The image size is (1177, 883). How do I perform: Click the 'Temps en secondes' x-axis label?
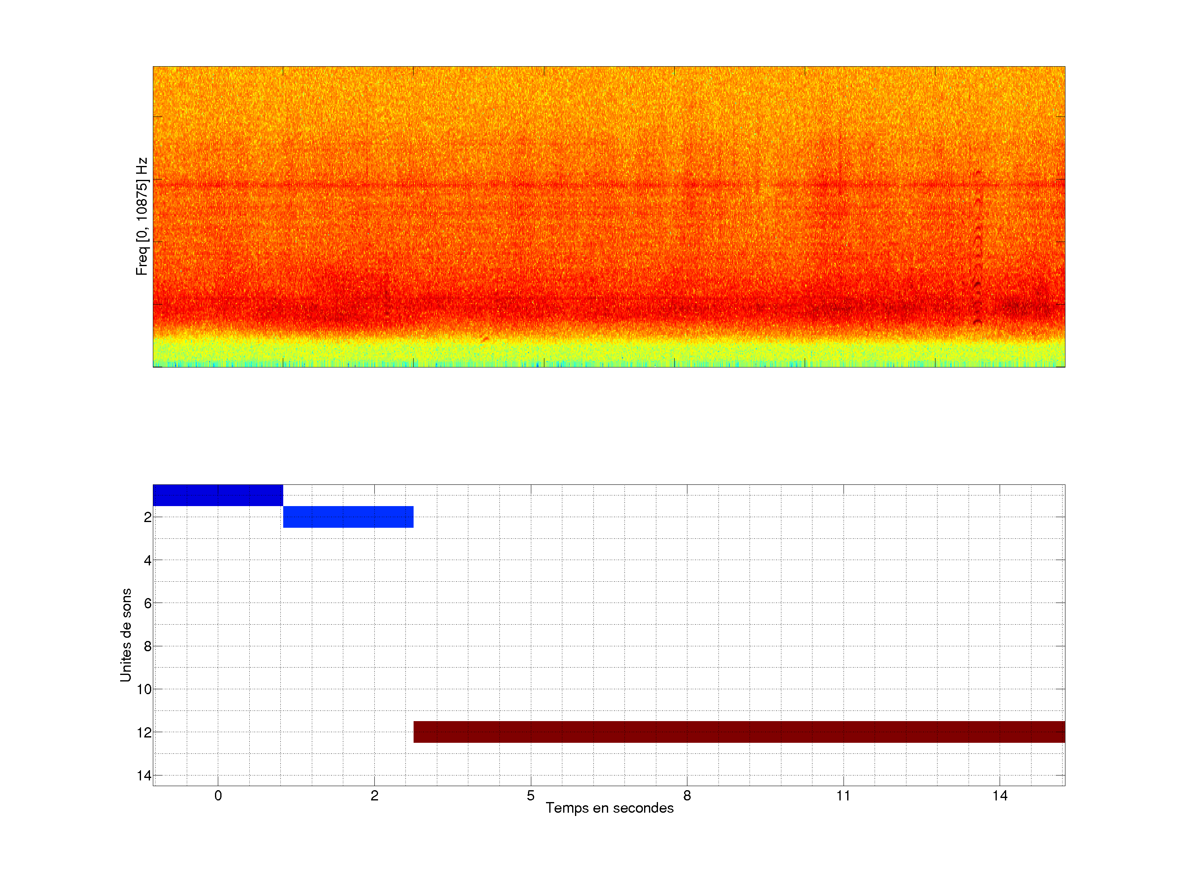click(609, 808)
